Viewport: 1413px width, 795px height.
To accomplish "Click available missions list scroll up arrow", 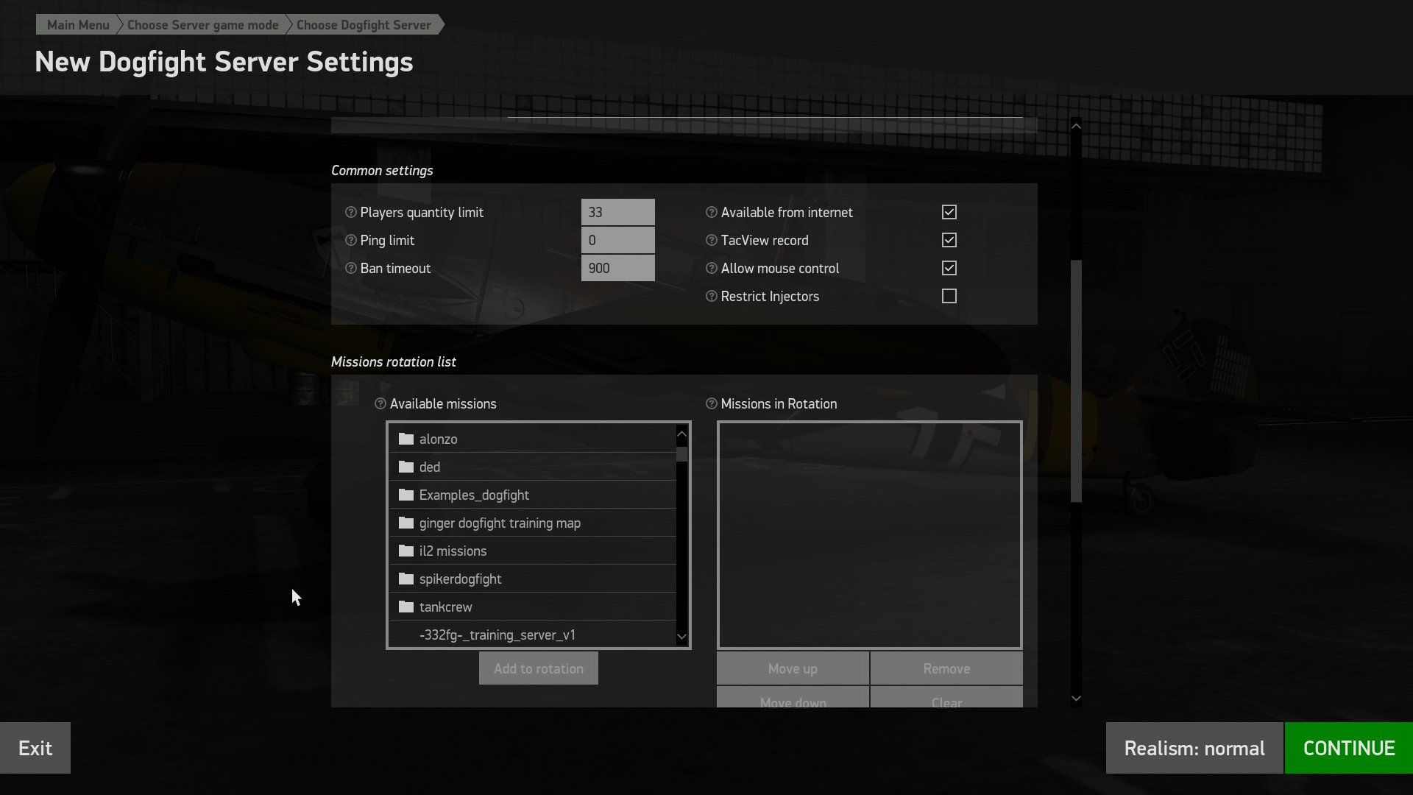I will pos(681,434).
